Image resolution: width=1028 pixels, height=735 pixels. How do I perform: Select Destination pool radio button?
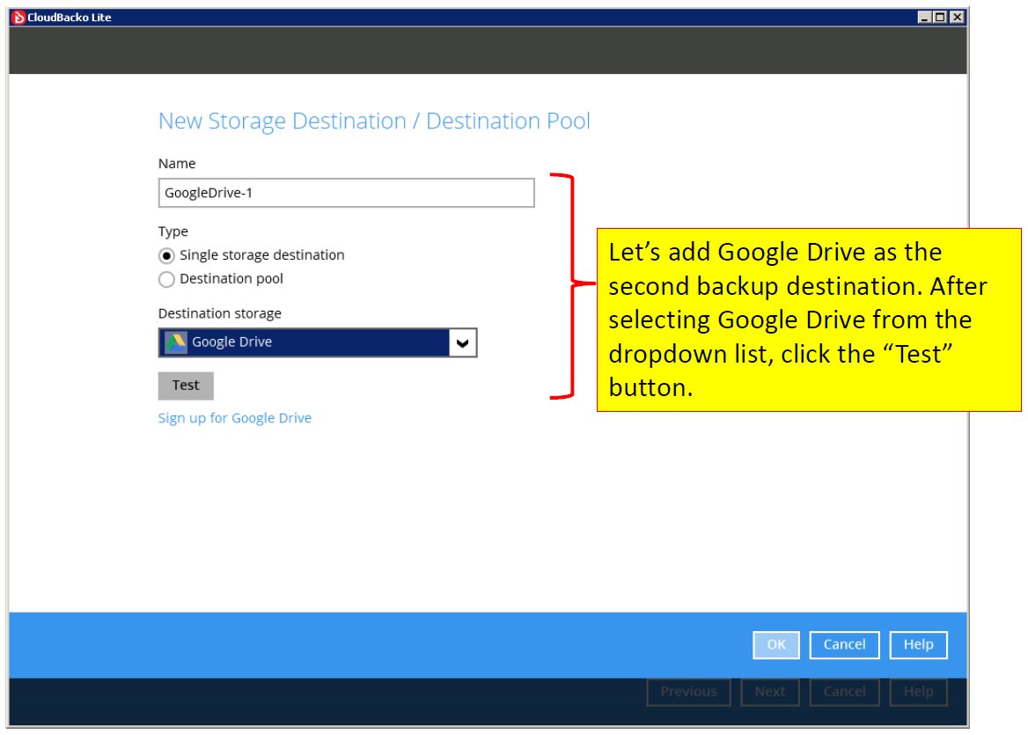(x=166, y=279)
